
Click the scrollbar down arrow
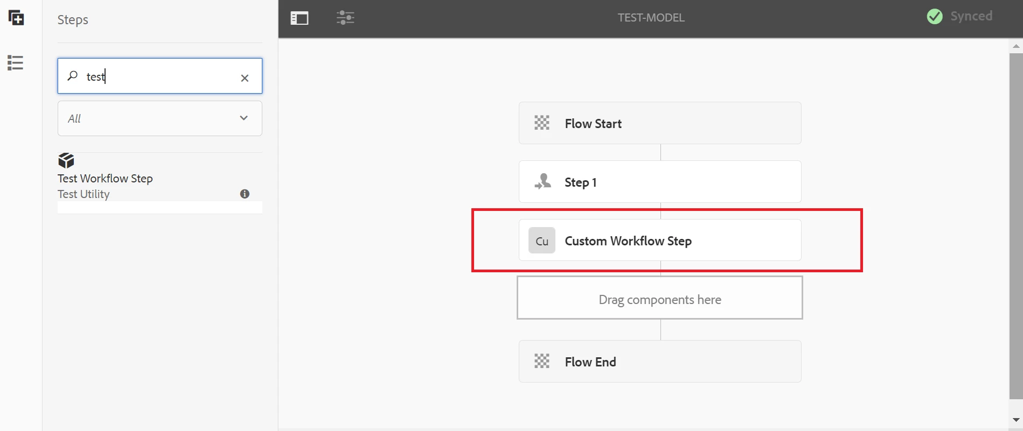click(1016, 420)
